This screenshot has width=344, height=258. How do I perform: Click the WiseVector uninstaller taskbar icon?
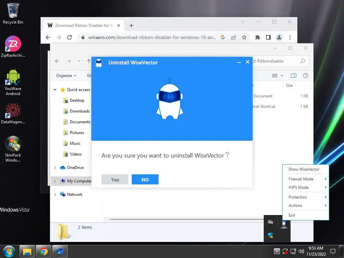pos(60,251)
